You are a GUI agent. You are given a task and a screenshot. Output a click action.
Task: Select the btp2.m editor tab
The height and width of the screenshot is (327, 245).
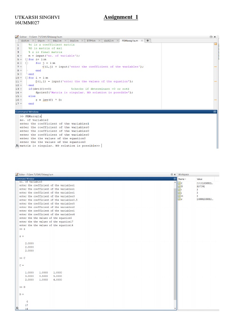click(x=57, y=41)
